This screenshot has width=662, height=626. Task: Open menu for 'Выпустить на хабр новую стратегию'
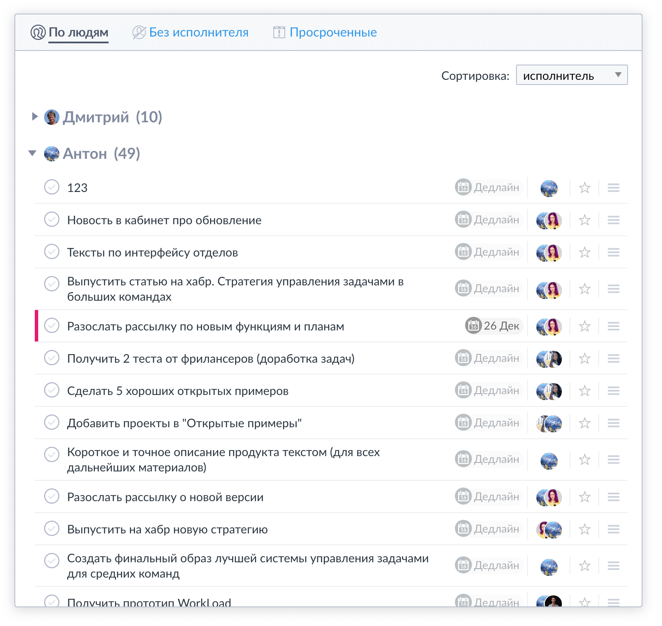[613, 529]
